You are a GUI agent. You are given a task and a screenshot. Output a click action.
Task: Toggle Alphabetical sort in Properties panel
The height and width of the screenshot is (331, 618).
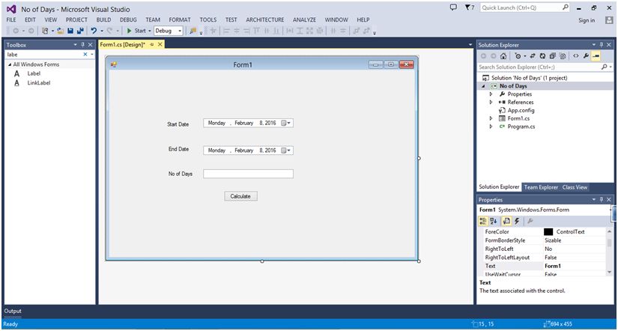click(x=494, y=222)
